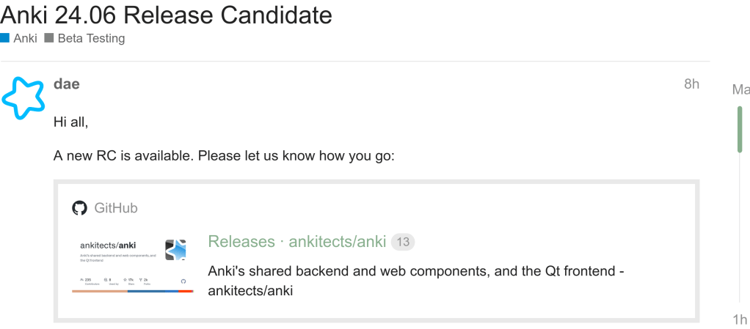Open the Beta Testing category link
This screenshot has width=750, height=329.
91,38
